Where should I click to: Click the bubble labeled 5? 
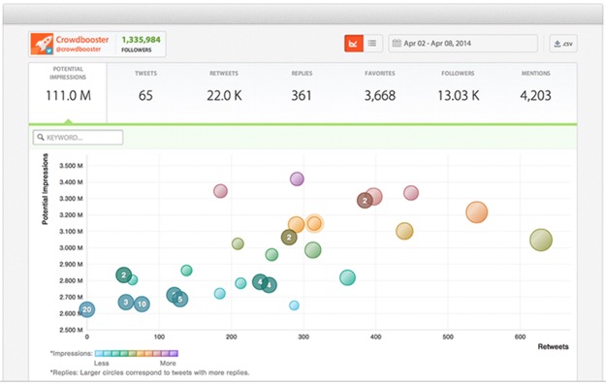click(180, 299)
